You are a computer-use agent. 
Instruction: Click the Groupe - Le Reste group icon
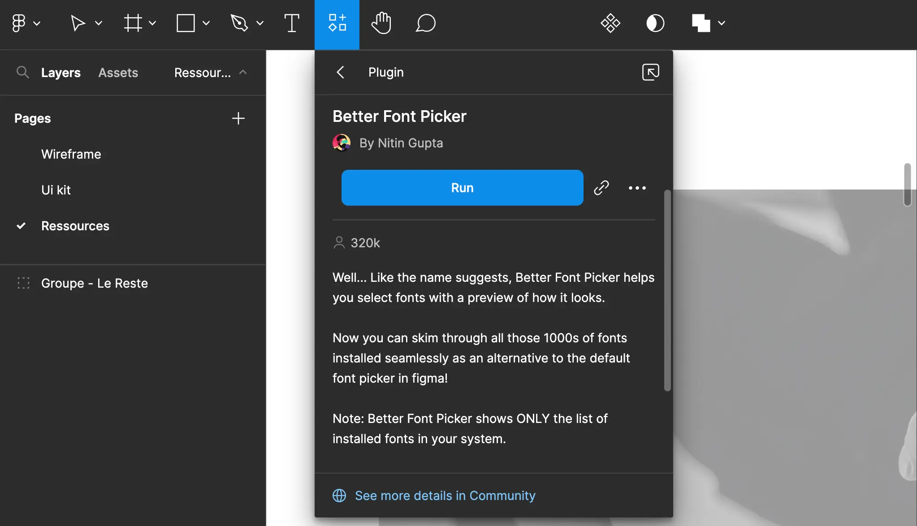[x=23, y=283]
